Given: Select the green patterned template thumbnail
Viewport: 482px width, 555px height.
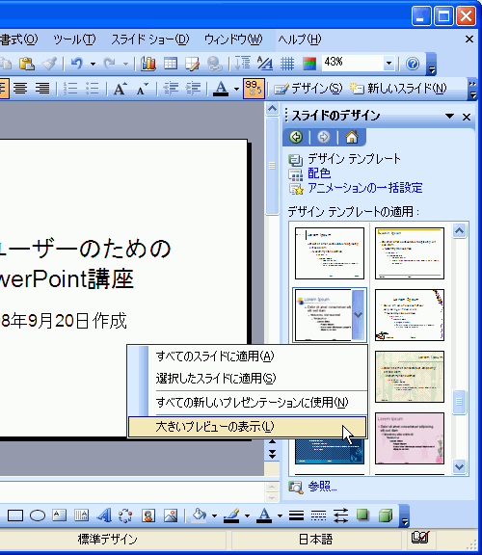Looking at the screenshot, I should pyautogui.click(x=410, y=377).
